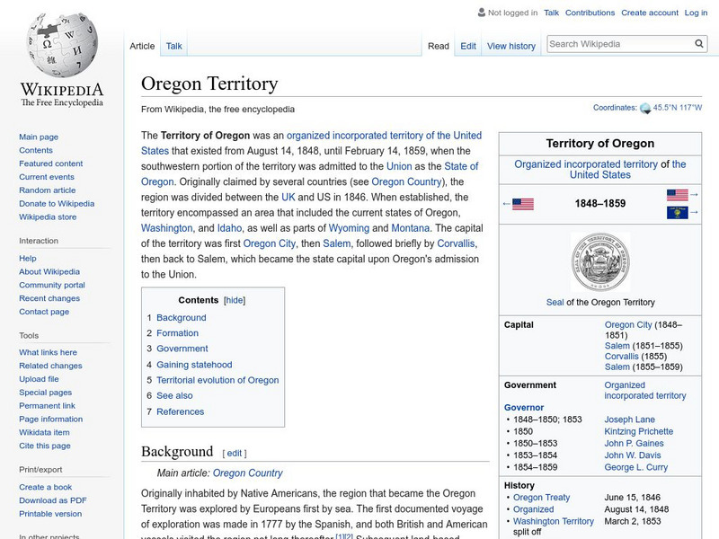Hide the Contents table of contents
The image size is (719, 539).
[235, 300]
